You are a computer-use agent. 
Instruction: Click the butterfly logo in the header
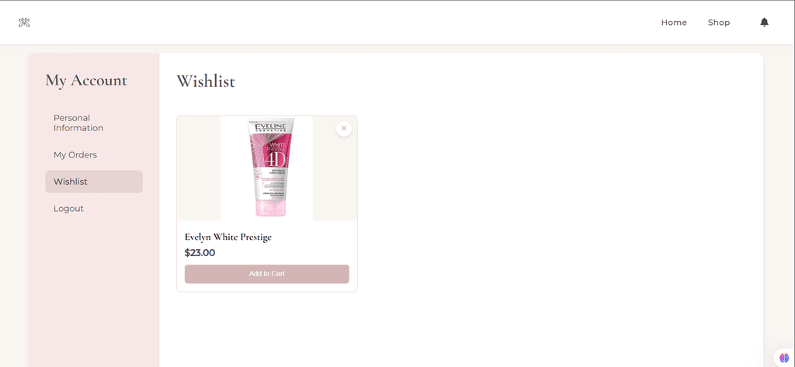[x=24, y=23]
